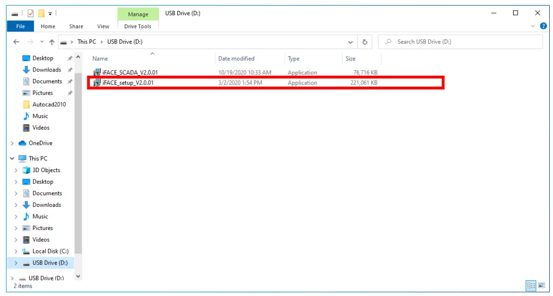
Task: Refresh the USB Drive folder view
Action: pyautogui.click(x=365, y=42)
